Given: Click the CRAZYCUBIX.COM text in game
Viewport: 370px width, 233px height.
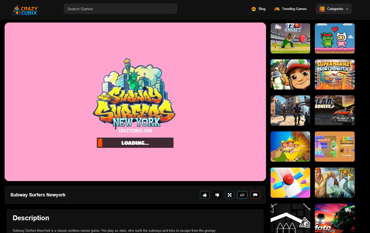Looking at the screenshot, I should coord(135,131).
